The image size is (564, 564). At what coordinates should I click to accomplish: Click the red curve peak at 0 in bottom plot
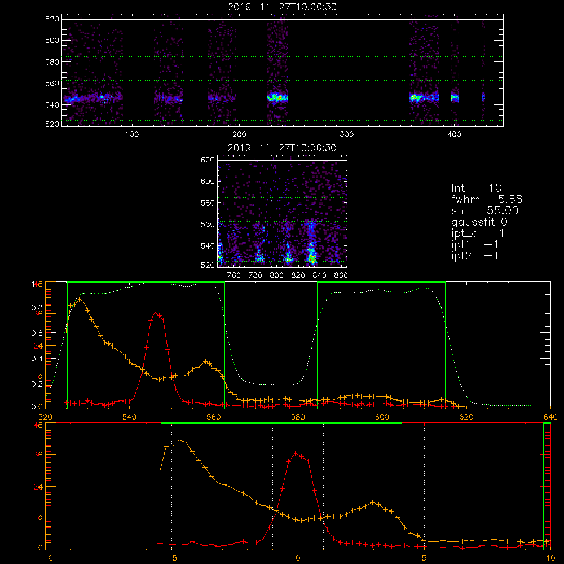pyautogui.click(x=296, y=453)
